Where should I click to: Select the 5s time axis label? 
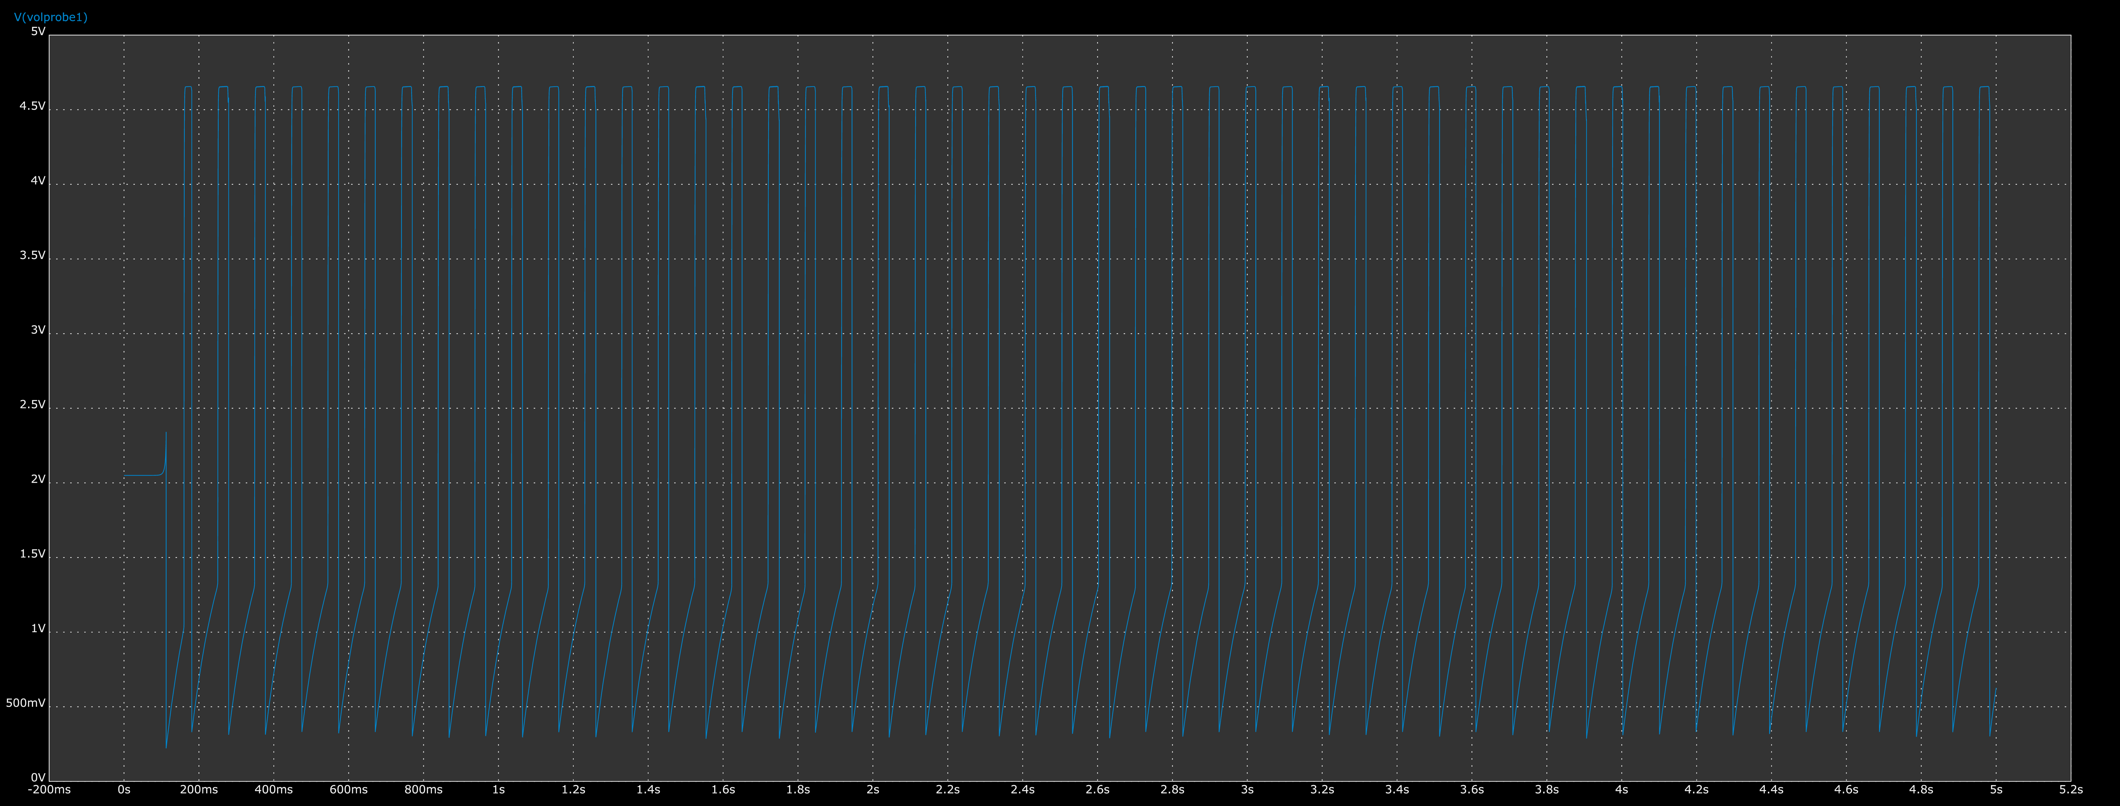(1996, 789)
